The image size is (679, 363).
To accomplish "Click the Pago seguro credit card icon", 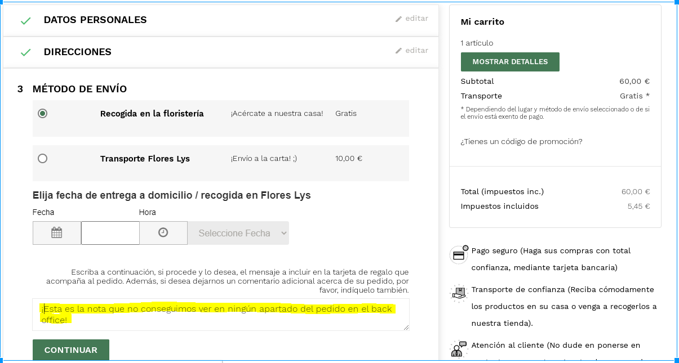I will (459, 254).
